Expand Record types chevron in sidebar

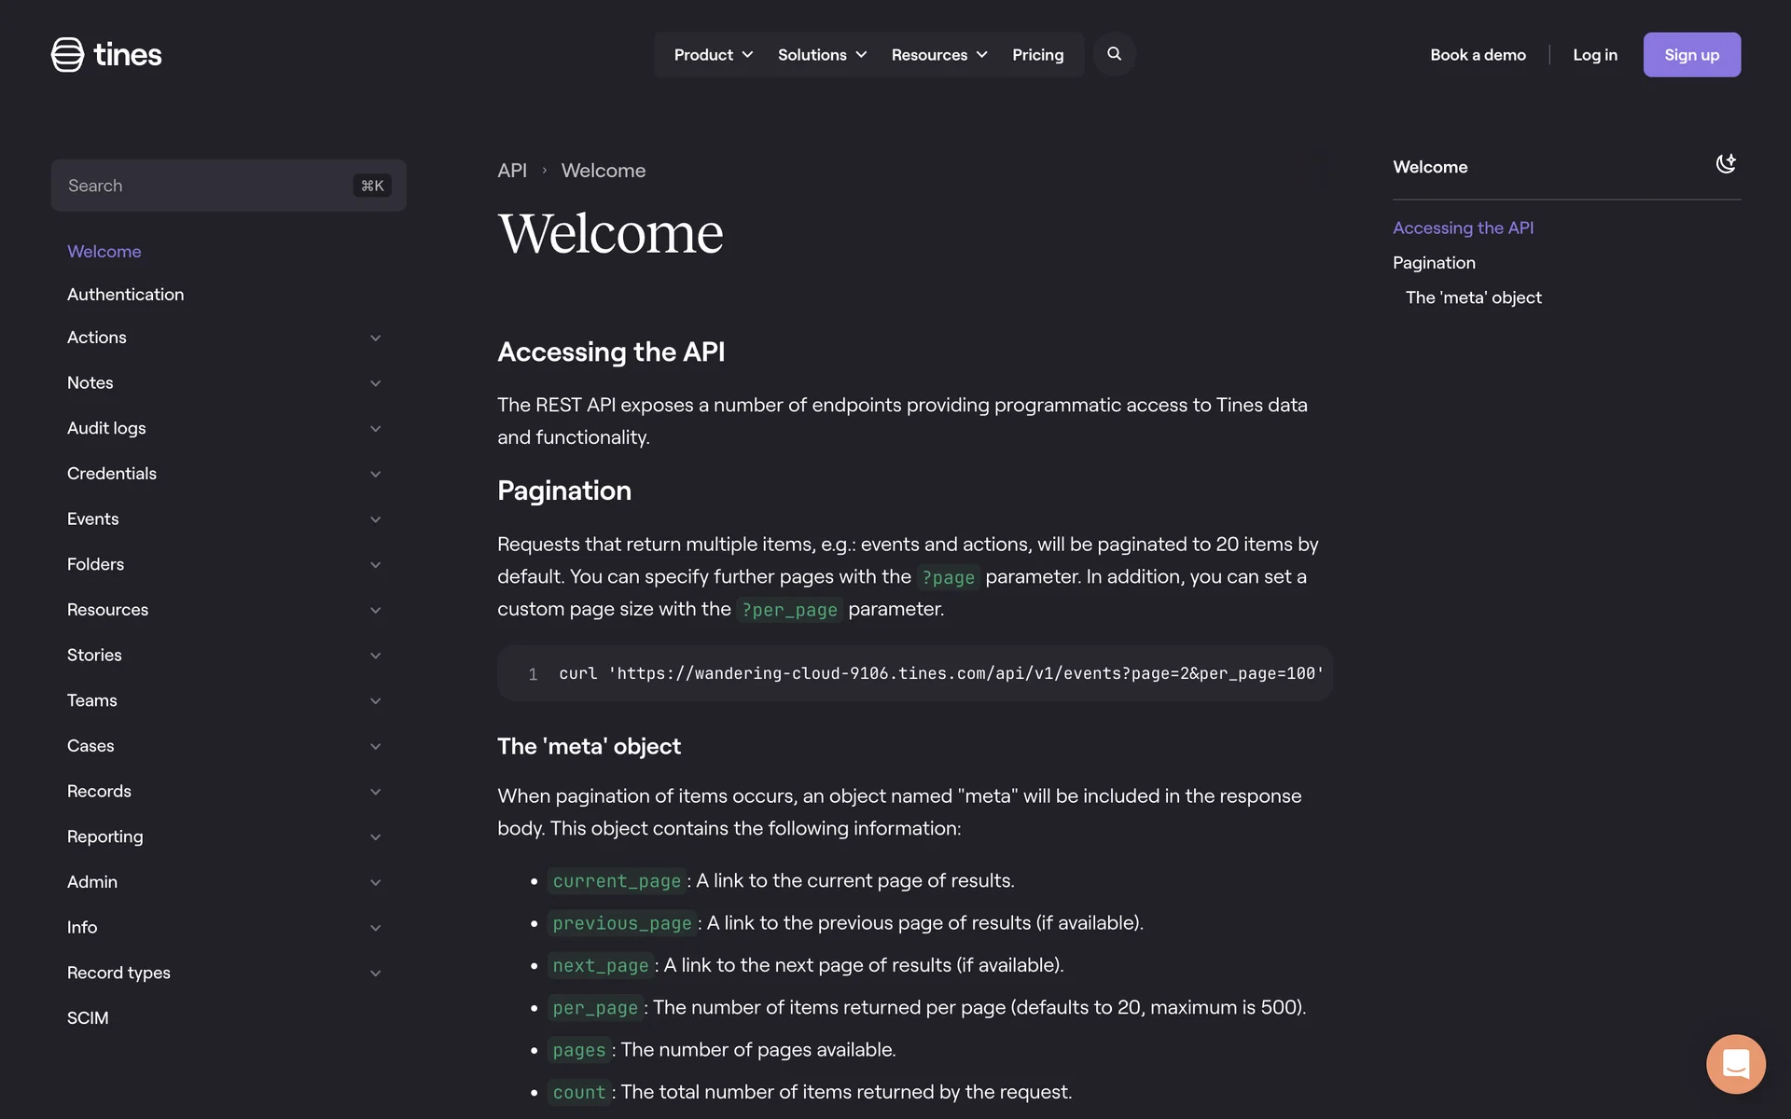coord(375,974)
